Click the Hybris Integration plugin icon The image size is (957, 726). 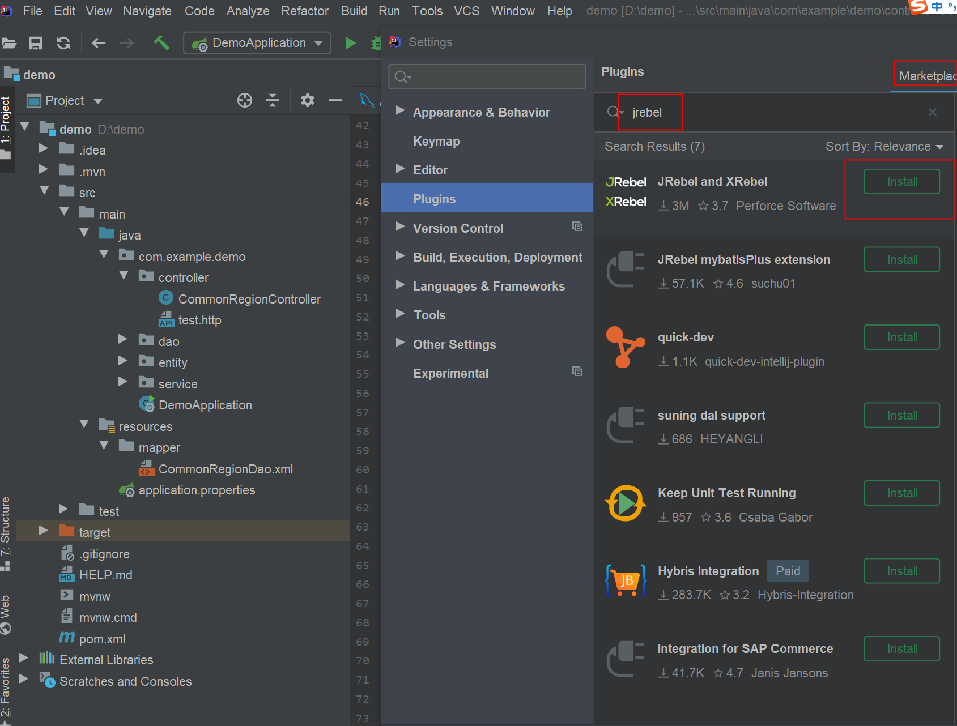point(626,580)
